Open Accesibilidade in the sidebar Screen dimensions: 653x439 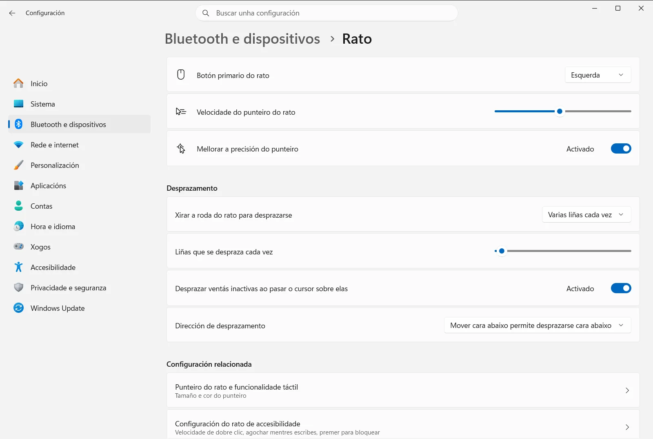click(79, 267)
